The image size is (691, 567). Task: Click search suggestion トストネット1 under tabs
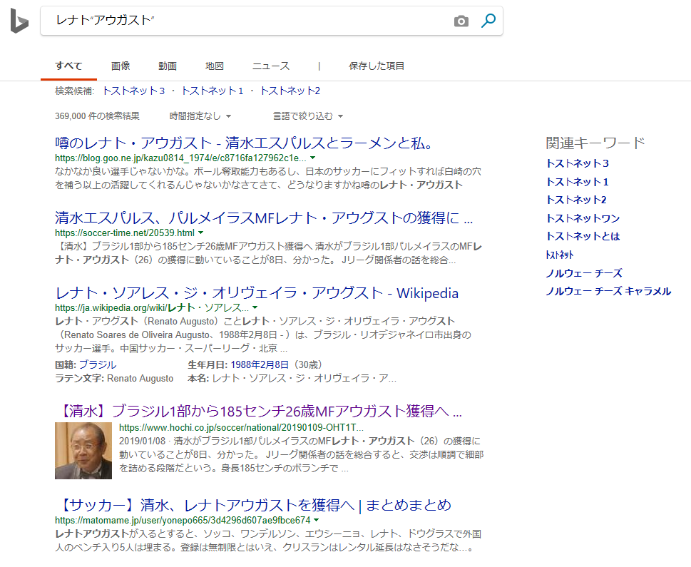[213, 91]
